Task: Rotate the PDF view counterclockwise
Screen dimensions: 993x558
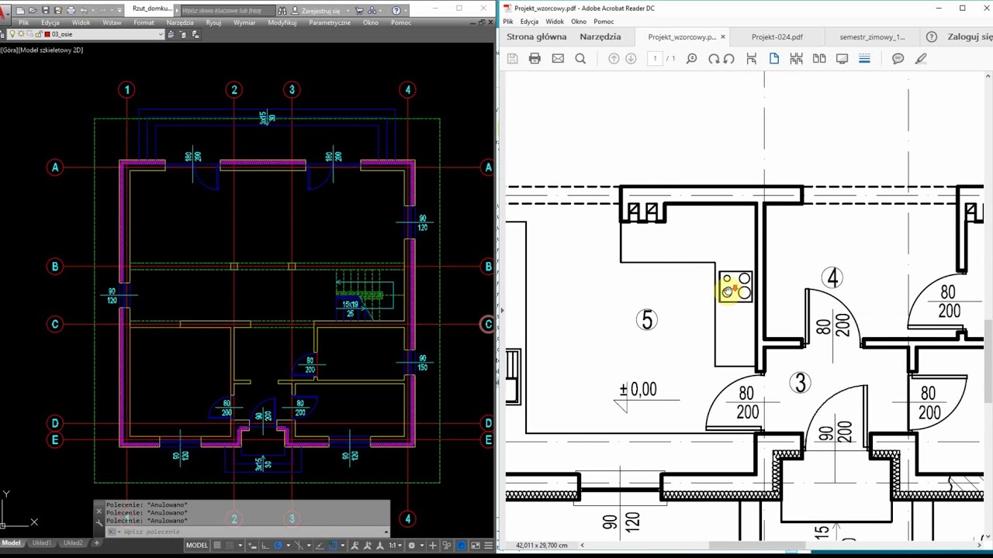Action: pos(728,58)
